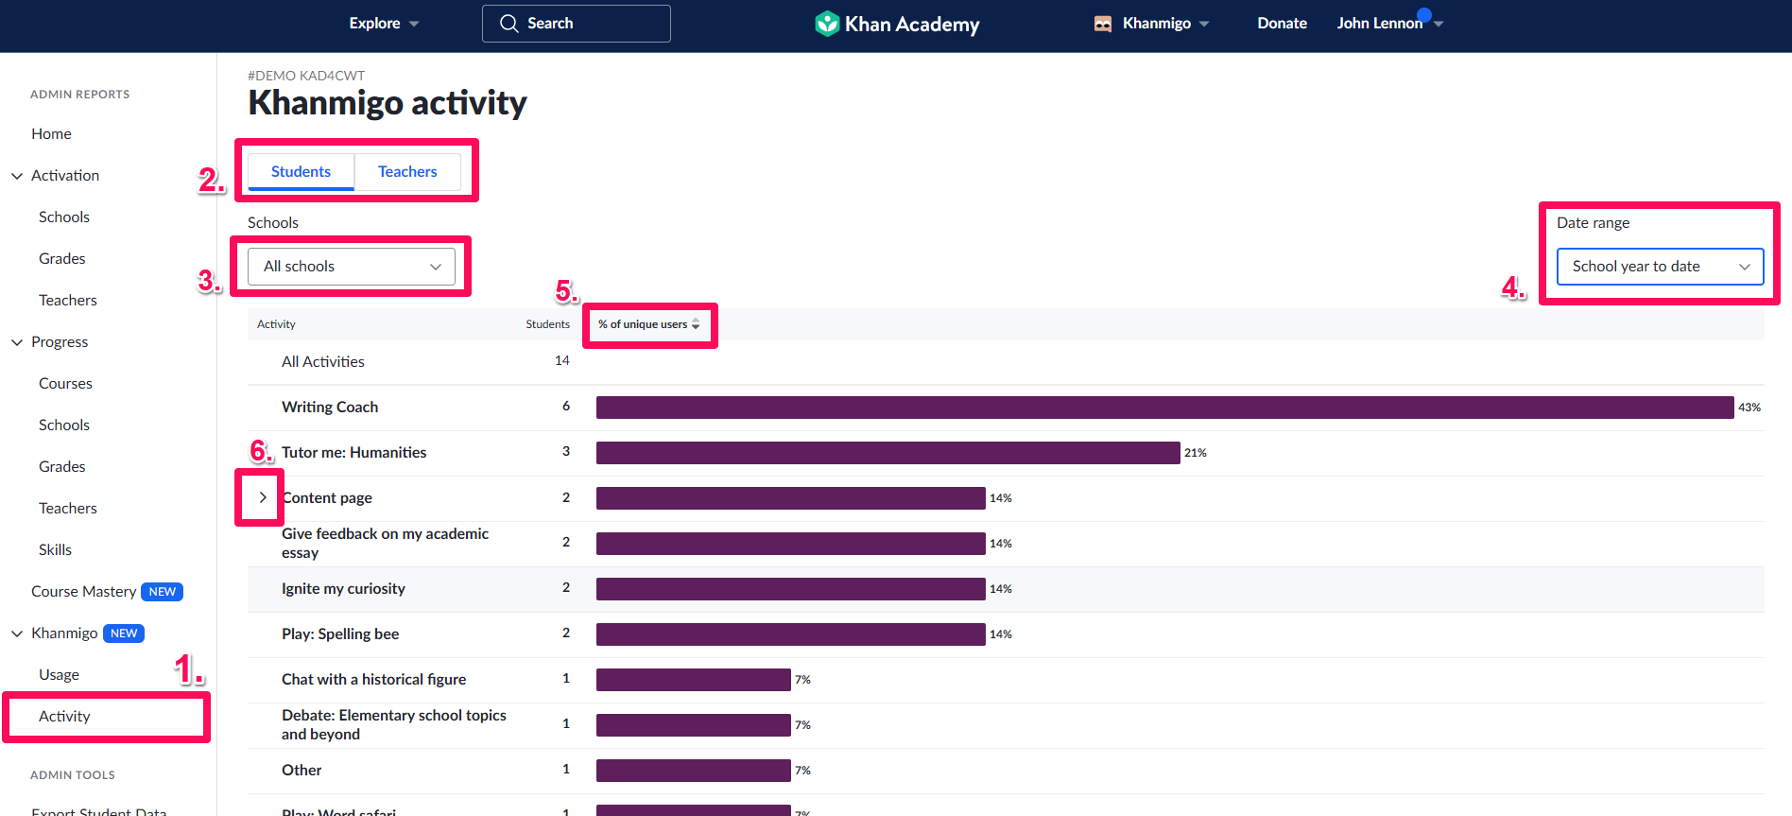Viewport: 1792px width, 816px height.
Task: Click Chat with a historical figure
Action: 374,680
